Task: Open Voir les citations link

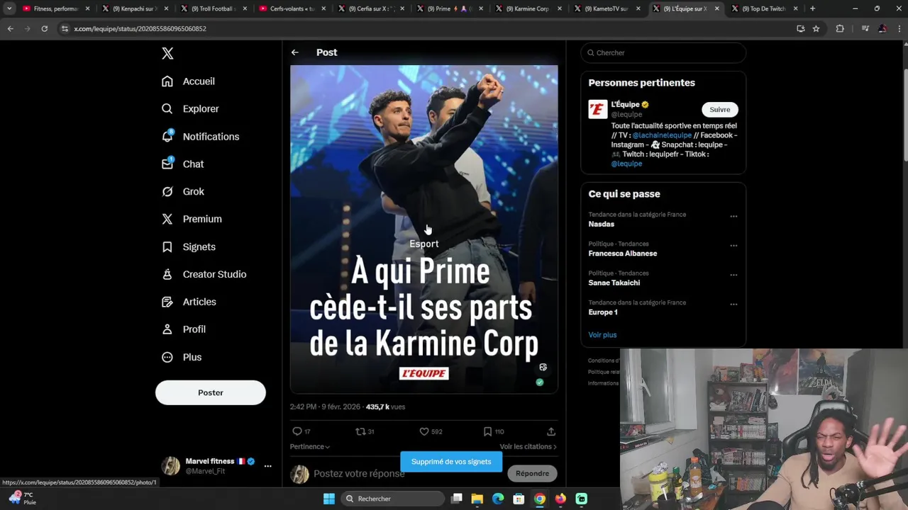Action: [528, 446]
